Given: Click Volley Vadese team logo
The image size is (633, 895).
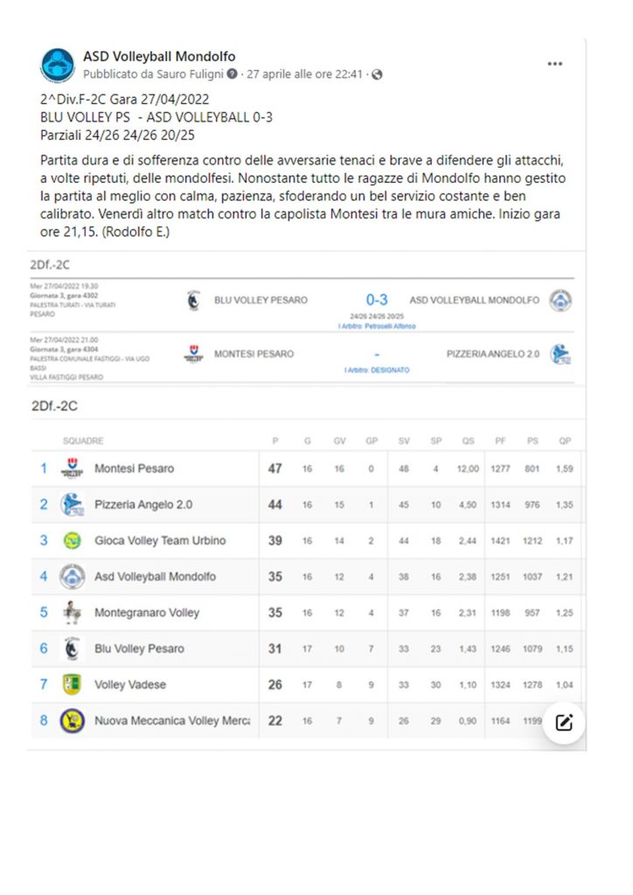Looking at the screenshot, I should [x=72, y=684].
